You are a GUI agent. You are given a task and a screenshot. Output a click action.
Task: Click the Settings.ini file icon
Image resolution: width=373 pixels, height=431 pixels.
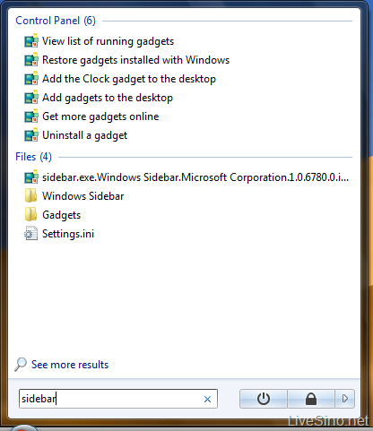click(x=31, y=234)
